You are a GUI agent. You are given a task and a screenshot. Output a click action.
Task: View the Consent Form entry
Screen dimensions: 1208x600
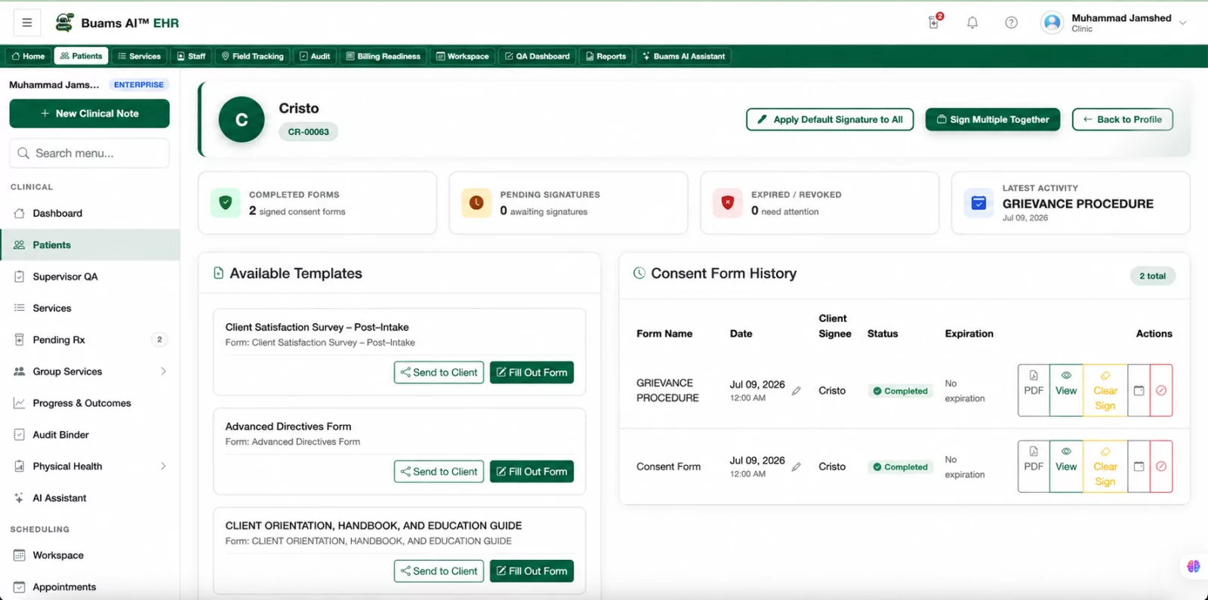pos(1066,466)
